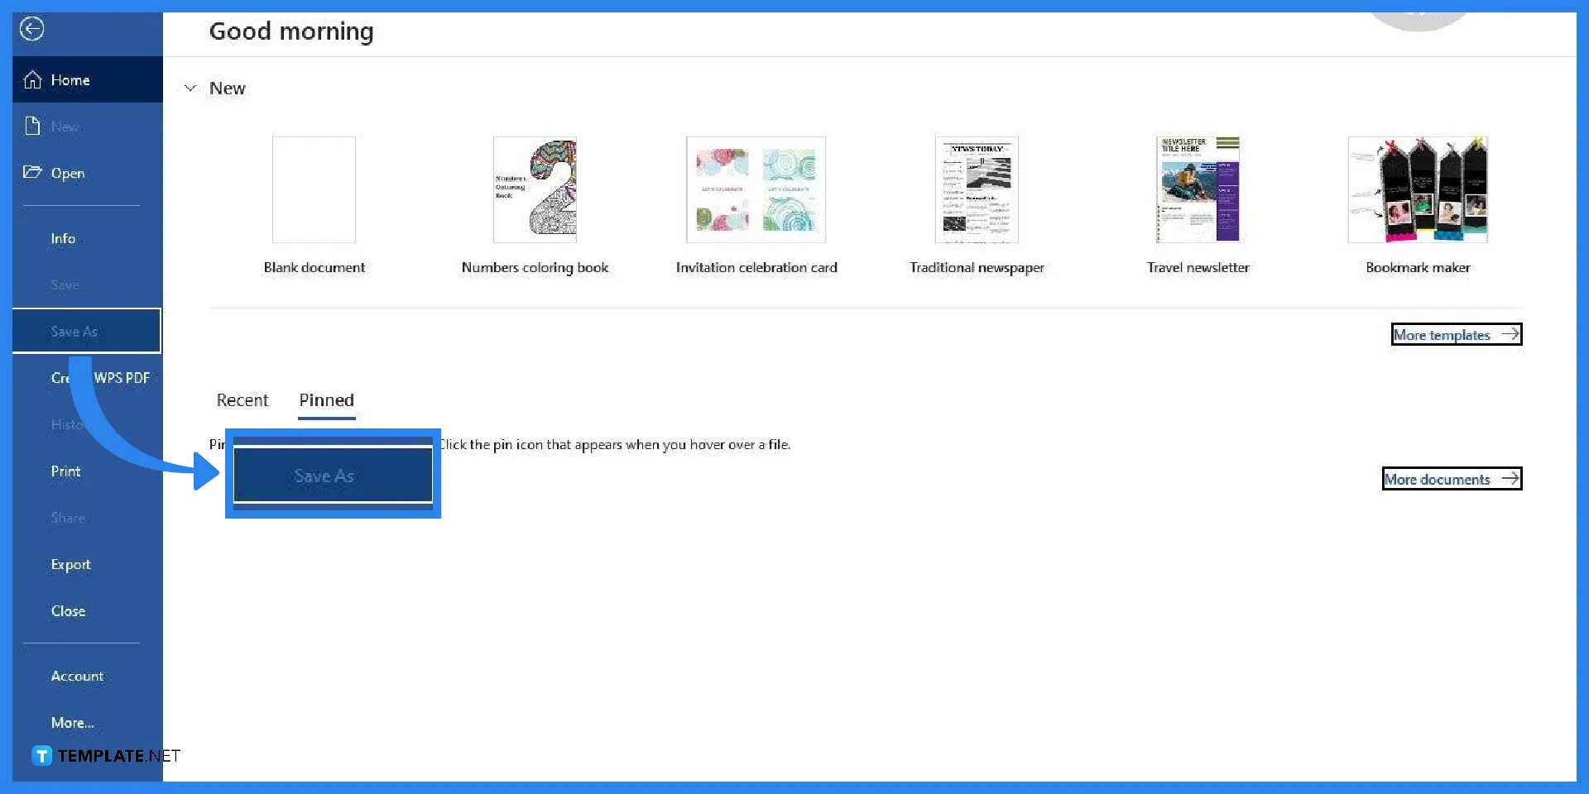Open More templates

[1456, 334]
